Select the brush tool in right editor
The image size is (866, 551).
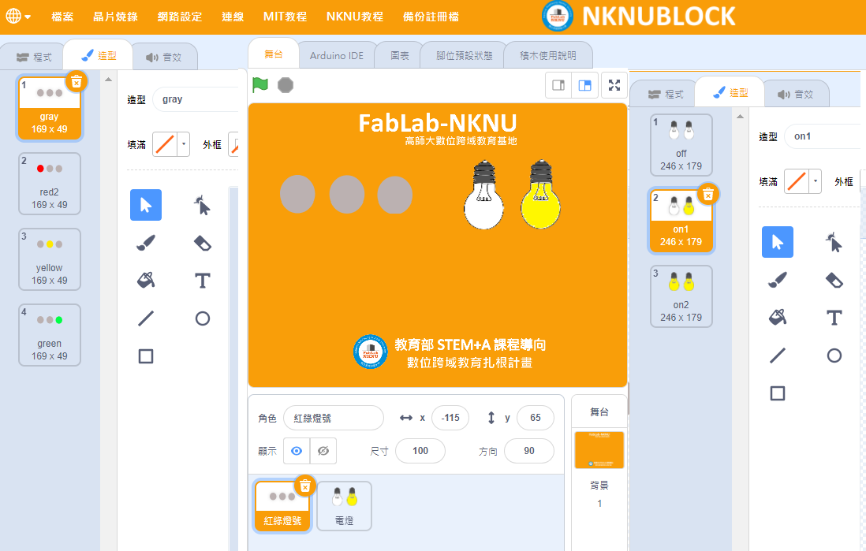coord(778,280)
